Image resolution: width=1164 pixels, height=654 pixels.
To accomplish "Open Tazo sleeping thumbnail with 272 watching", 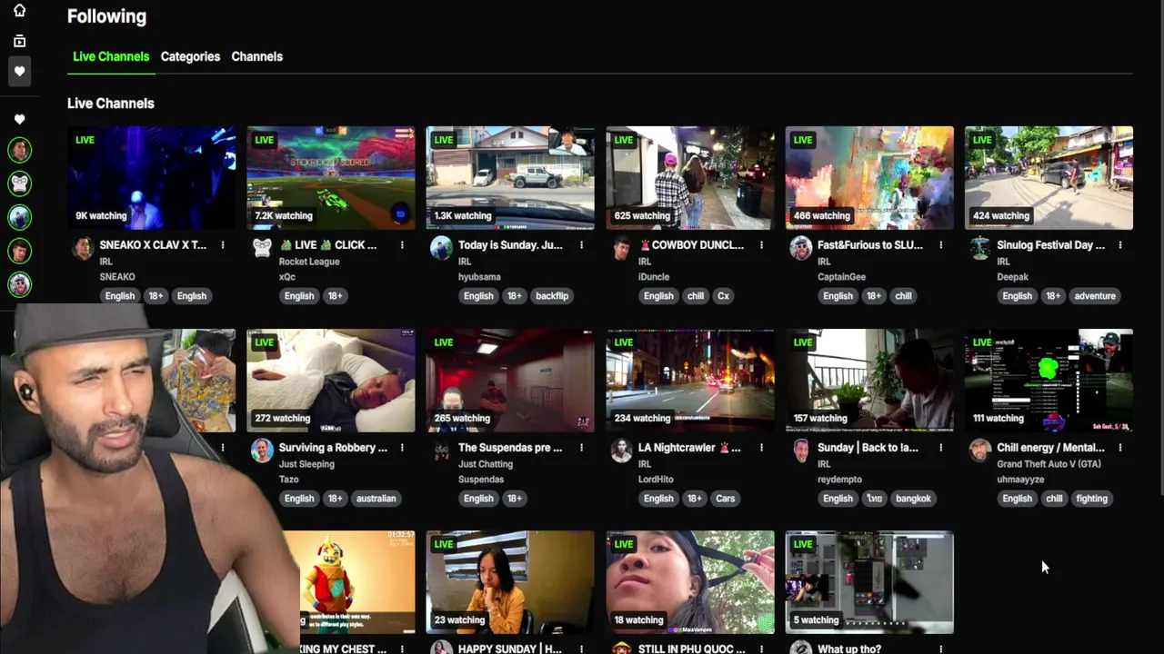I will [331, 381].
